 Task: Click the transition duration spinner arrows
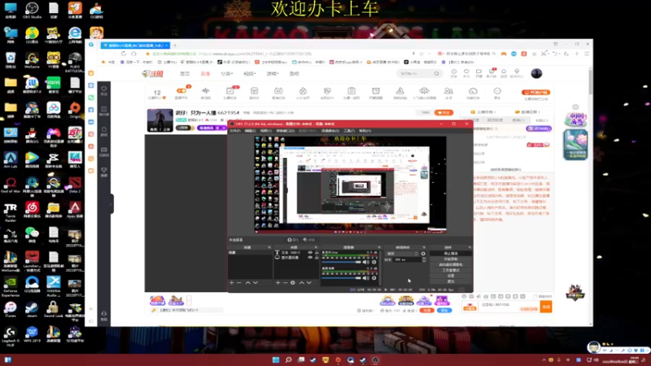pyautogui.click(x=424, y=259)
